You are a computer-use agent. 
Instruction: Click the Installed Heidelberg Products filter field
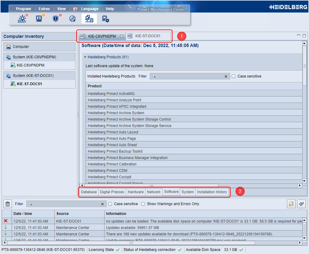[x=189, y=76]
